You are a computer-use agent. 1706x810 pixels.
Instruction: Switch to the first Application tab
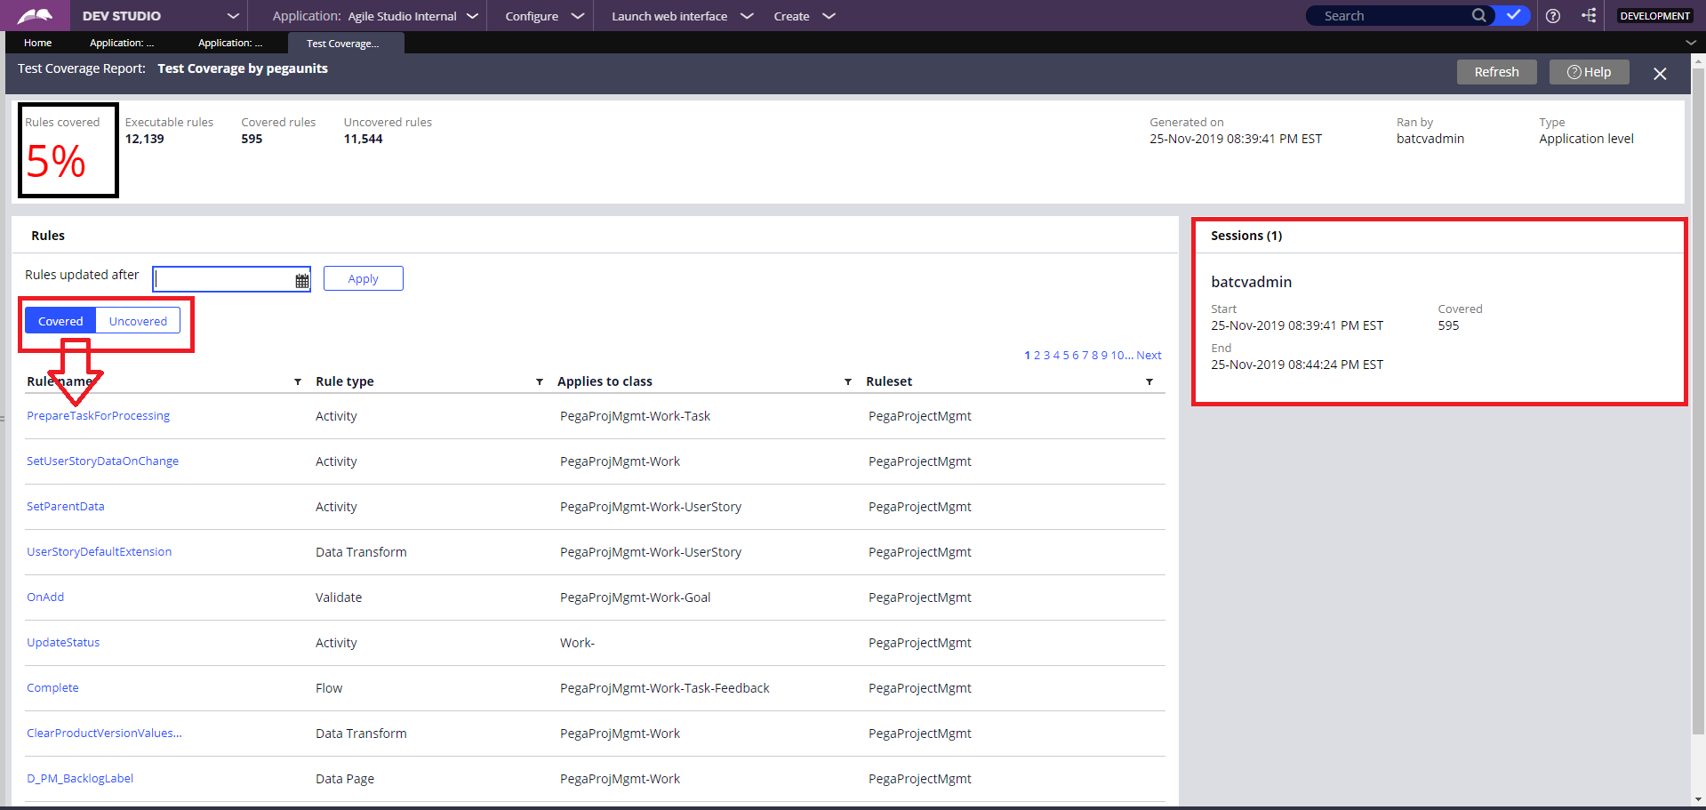(x=122, y=43)
